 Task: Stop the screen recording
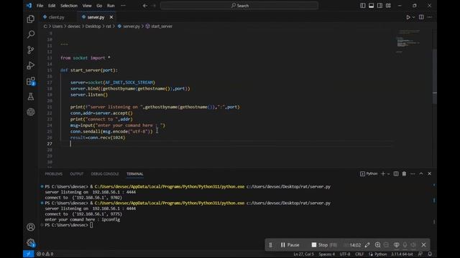point(324,245)
